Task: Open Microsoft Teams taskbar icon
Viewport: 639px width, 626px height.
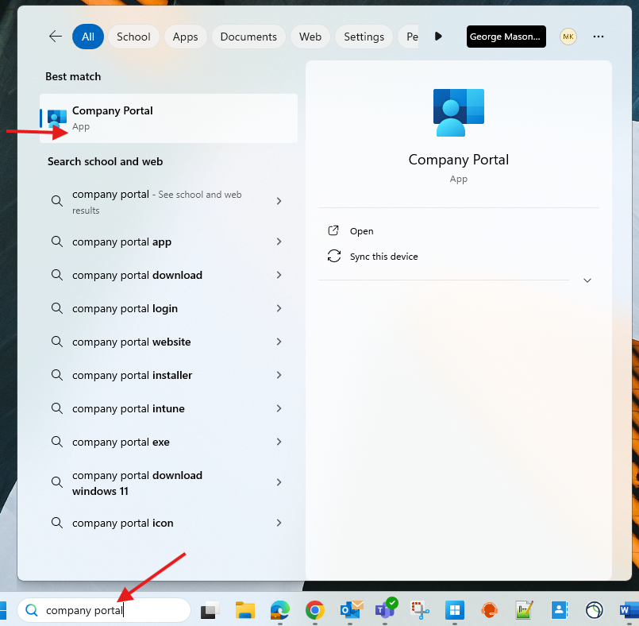Action: coord(385,610)
